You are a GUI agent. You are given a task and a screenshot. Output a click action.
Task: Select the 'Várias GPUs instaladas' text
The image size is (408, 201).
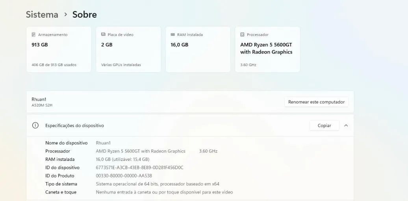tap(121, 65)
